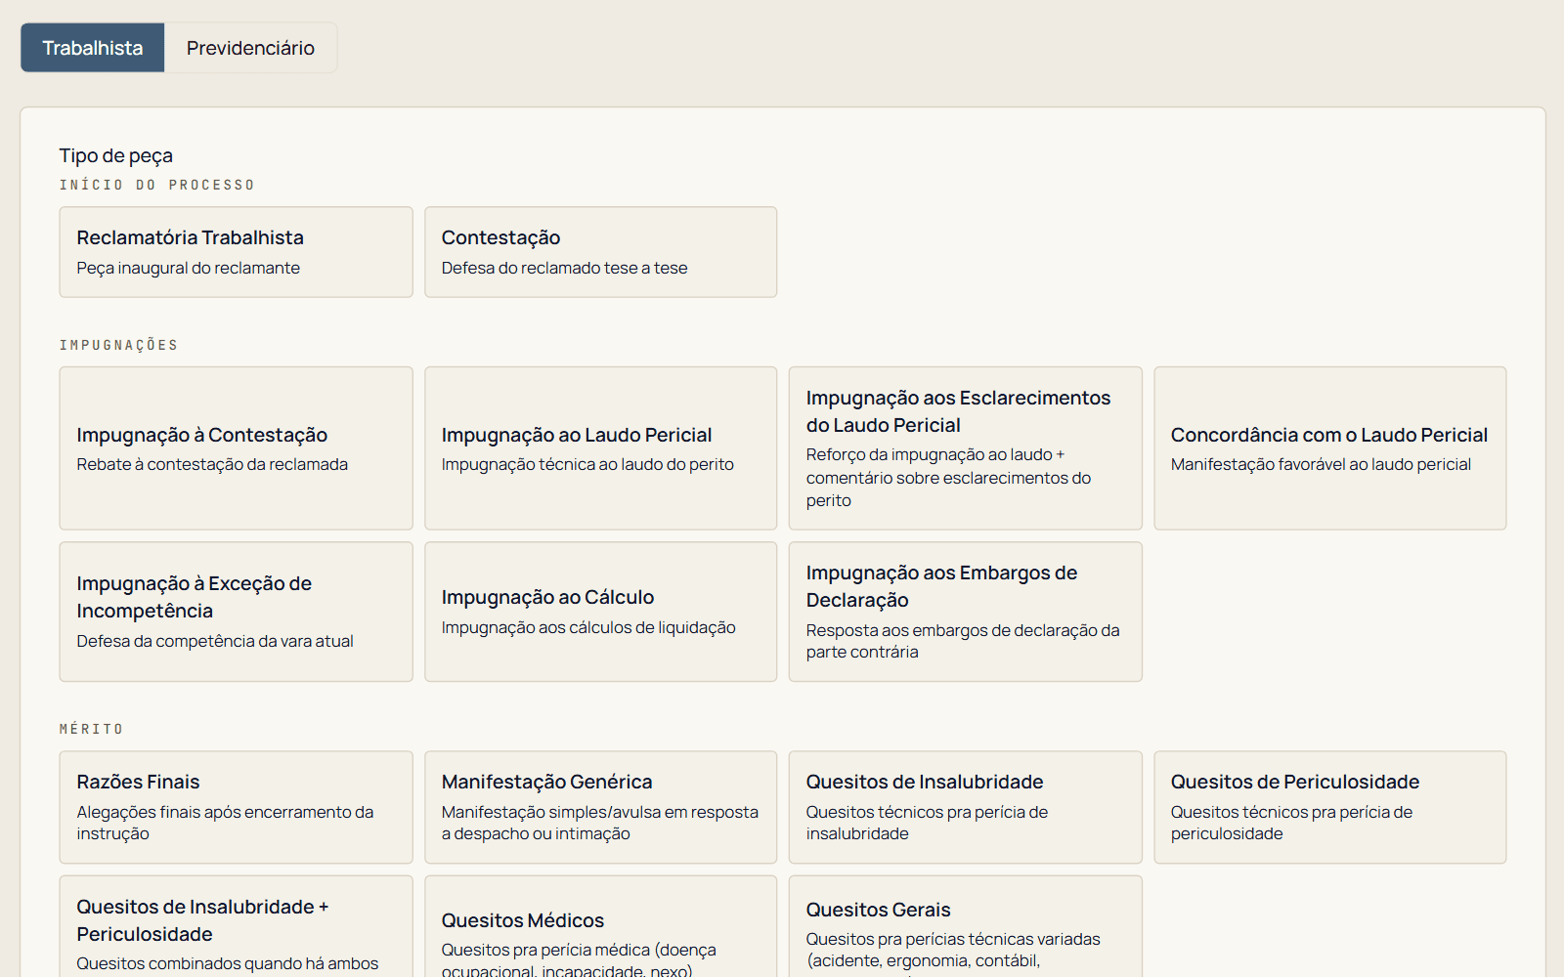Choose the Contestação piece type
The image size is (1564, 977).
pos(600,252)
